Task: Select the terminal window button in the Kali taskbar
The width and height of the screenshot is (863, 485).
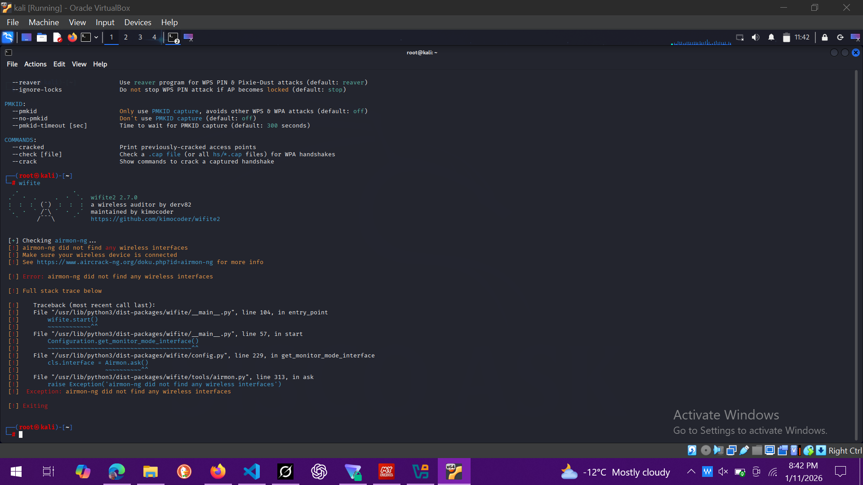Action: click(x=173, y=38)
